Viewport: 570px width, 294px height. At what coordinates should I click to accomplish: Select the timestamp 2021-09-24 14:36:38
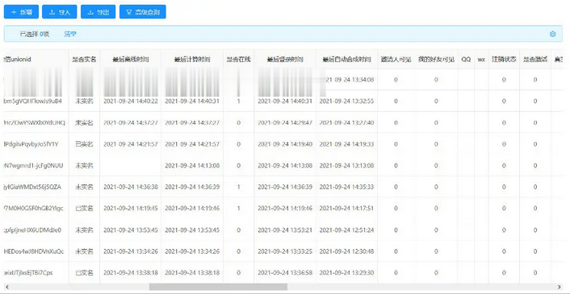click(131, 187)
